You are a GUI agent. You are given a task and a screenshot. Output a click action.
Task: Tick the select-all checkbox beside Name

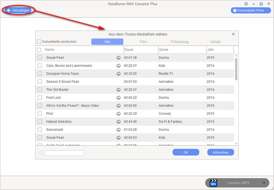click(x=39, y=50)
